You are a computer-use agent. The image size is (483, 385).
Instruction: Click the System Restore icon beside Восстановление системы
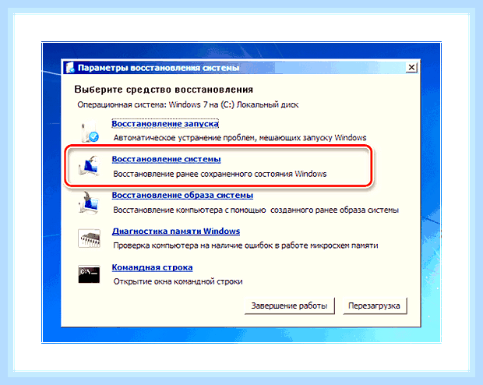tap(89, 167)
